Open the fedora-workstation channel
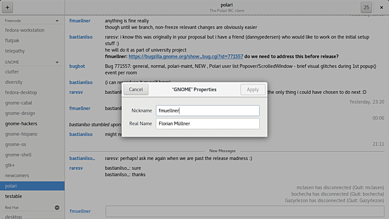 point(32,30)
